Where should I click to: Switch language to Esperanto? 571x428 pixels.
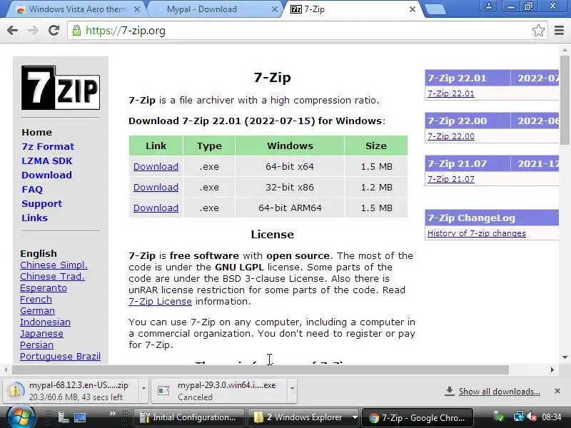pos(44,288)
